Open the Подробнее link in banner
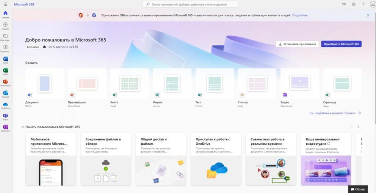376x193 pixels. (x=300, y=15)
